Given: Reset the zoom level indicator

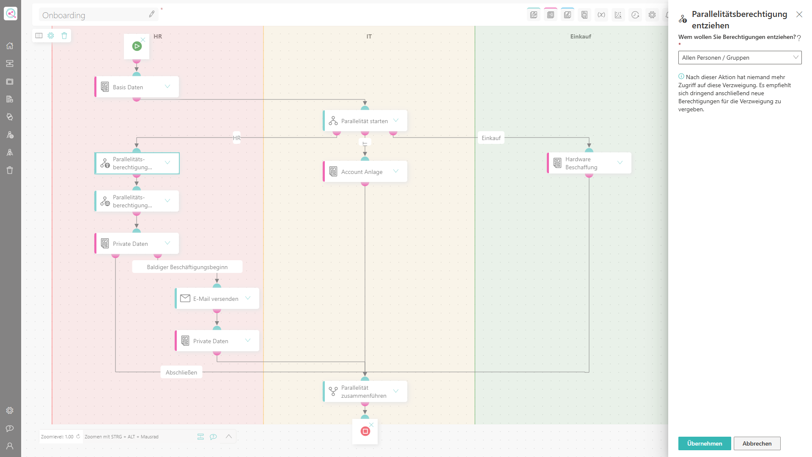Looking at the screenshot, I should click(x=78, y=436).
